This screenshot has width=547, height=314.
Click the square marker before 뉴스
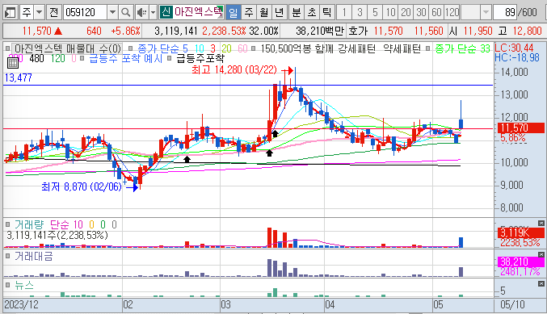(7, 286)
